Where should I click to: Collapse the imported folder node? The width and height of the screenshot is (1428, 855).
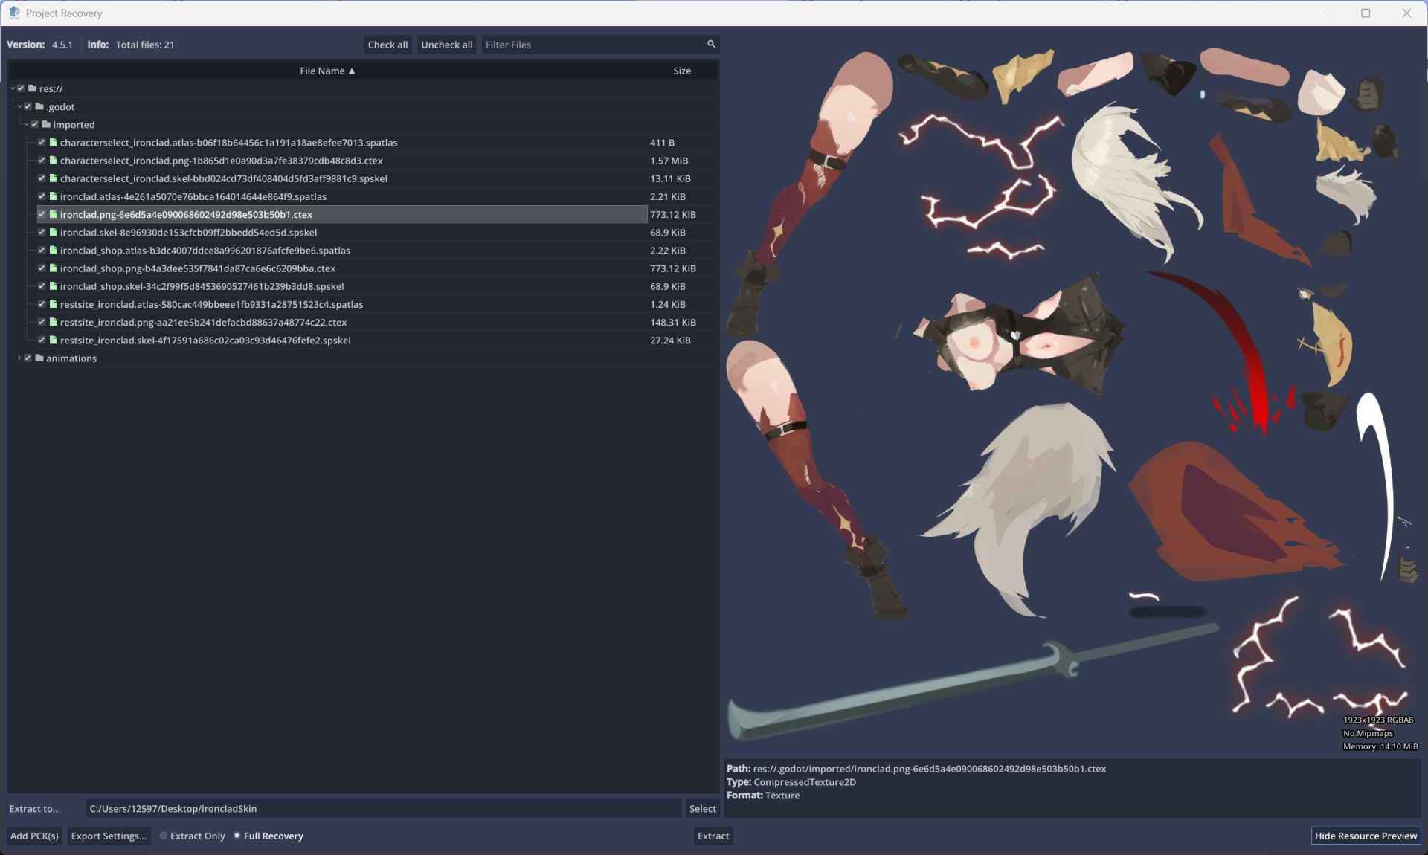[x=26, y=124]
